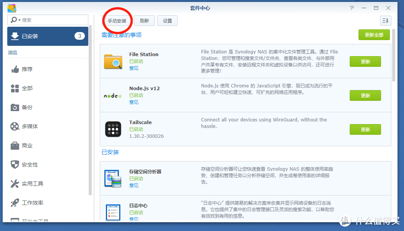This screenshot has width=404, height=231.
Task: Open the 日志中心 package title
Action: tap(138, 206)
